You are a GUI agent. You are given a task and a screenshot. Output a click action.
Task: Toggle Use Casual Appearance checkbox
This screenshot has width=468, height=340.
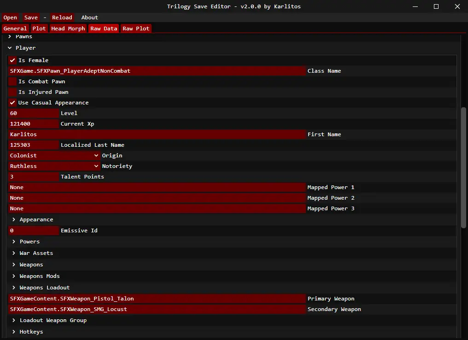[12, 103]
